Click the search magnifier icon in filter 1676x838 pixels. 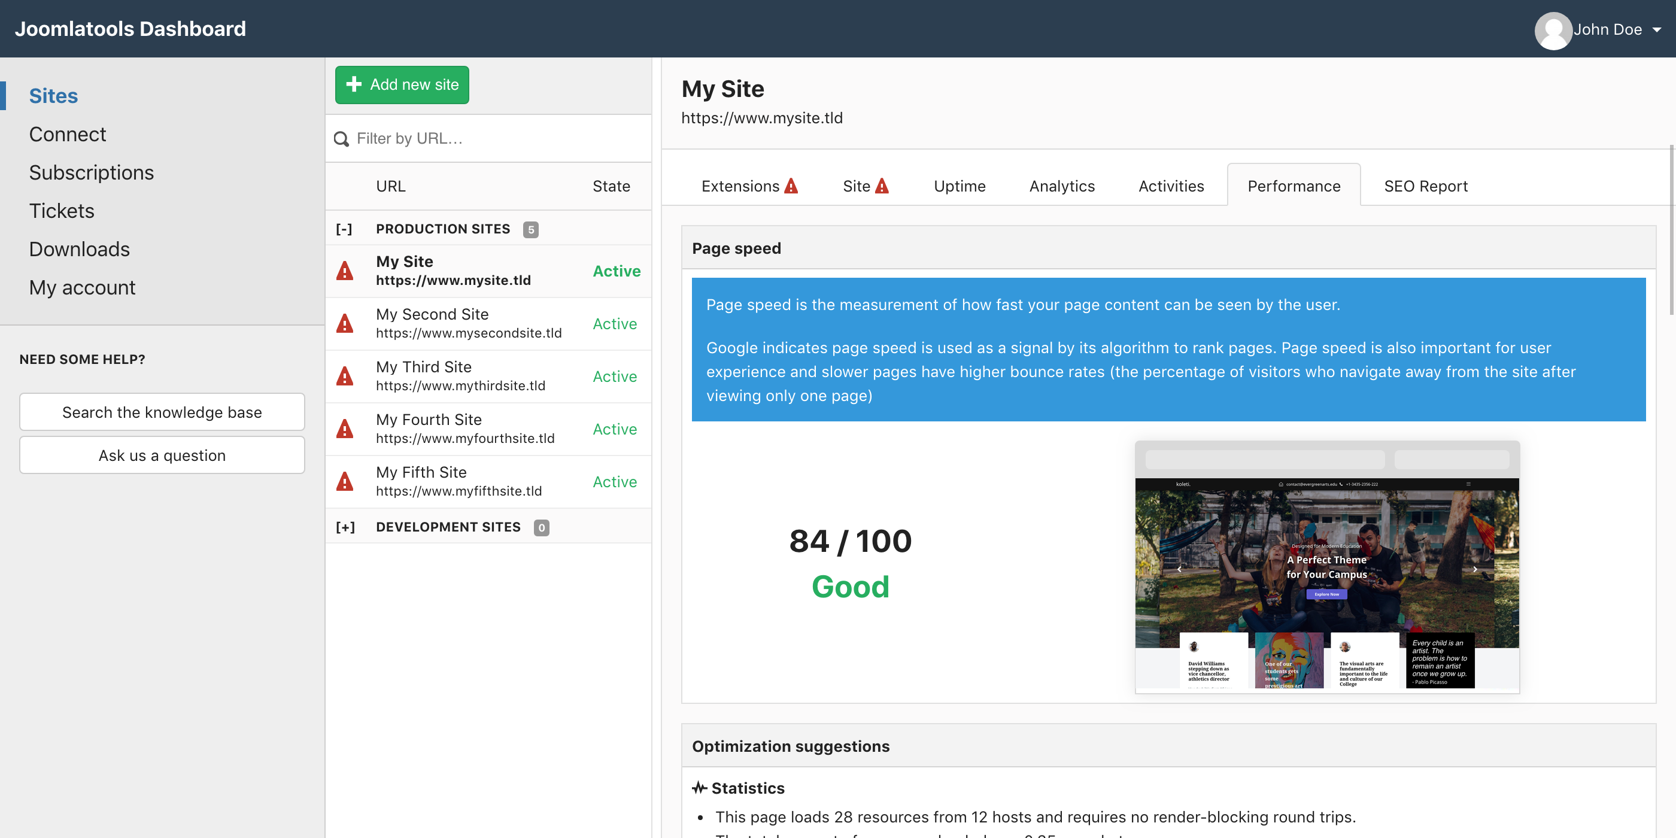[341, 139]
